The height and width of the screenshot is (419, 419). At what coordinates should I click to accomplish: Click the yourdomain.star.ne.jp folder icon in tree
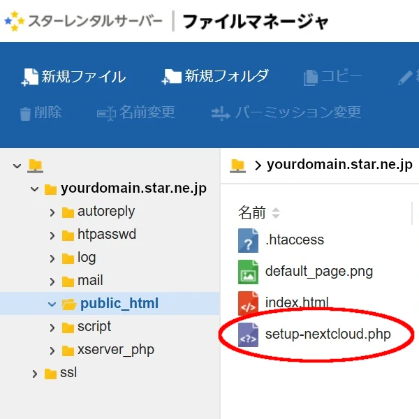click(x=50, y=189)
